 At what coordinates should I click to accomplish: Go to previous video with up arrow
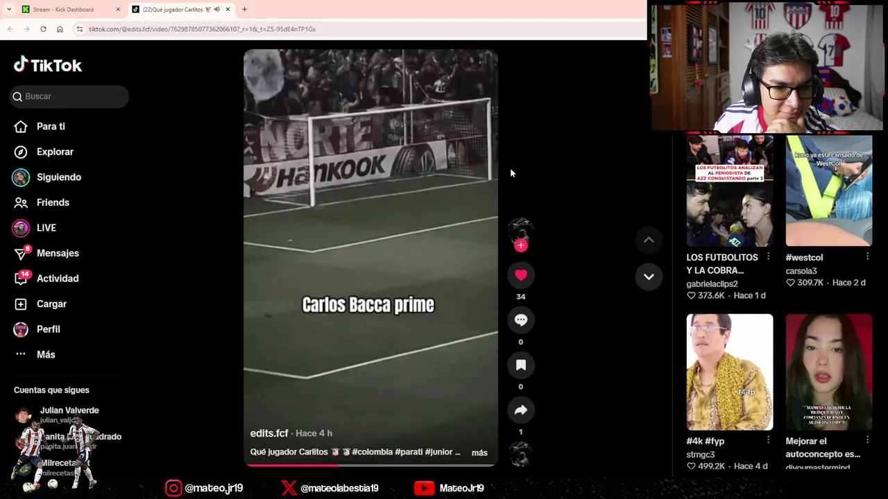[649, 240]
